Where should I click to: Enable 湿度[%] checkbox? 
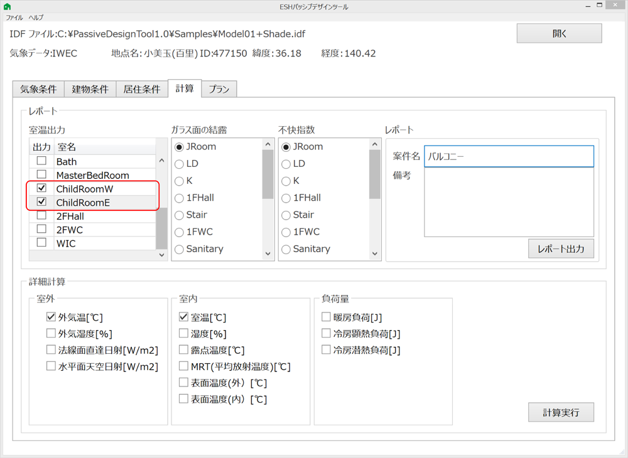coord(183,334)
